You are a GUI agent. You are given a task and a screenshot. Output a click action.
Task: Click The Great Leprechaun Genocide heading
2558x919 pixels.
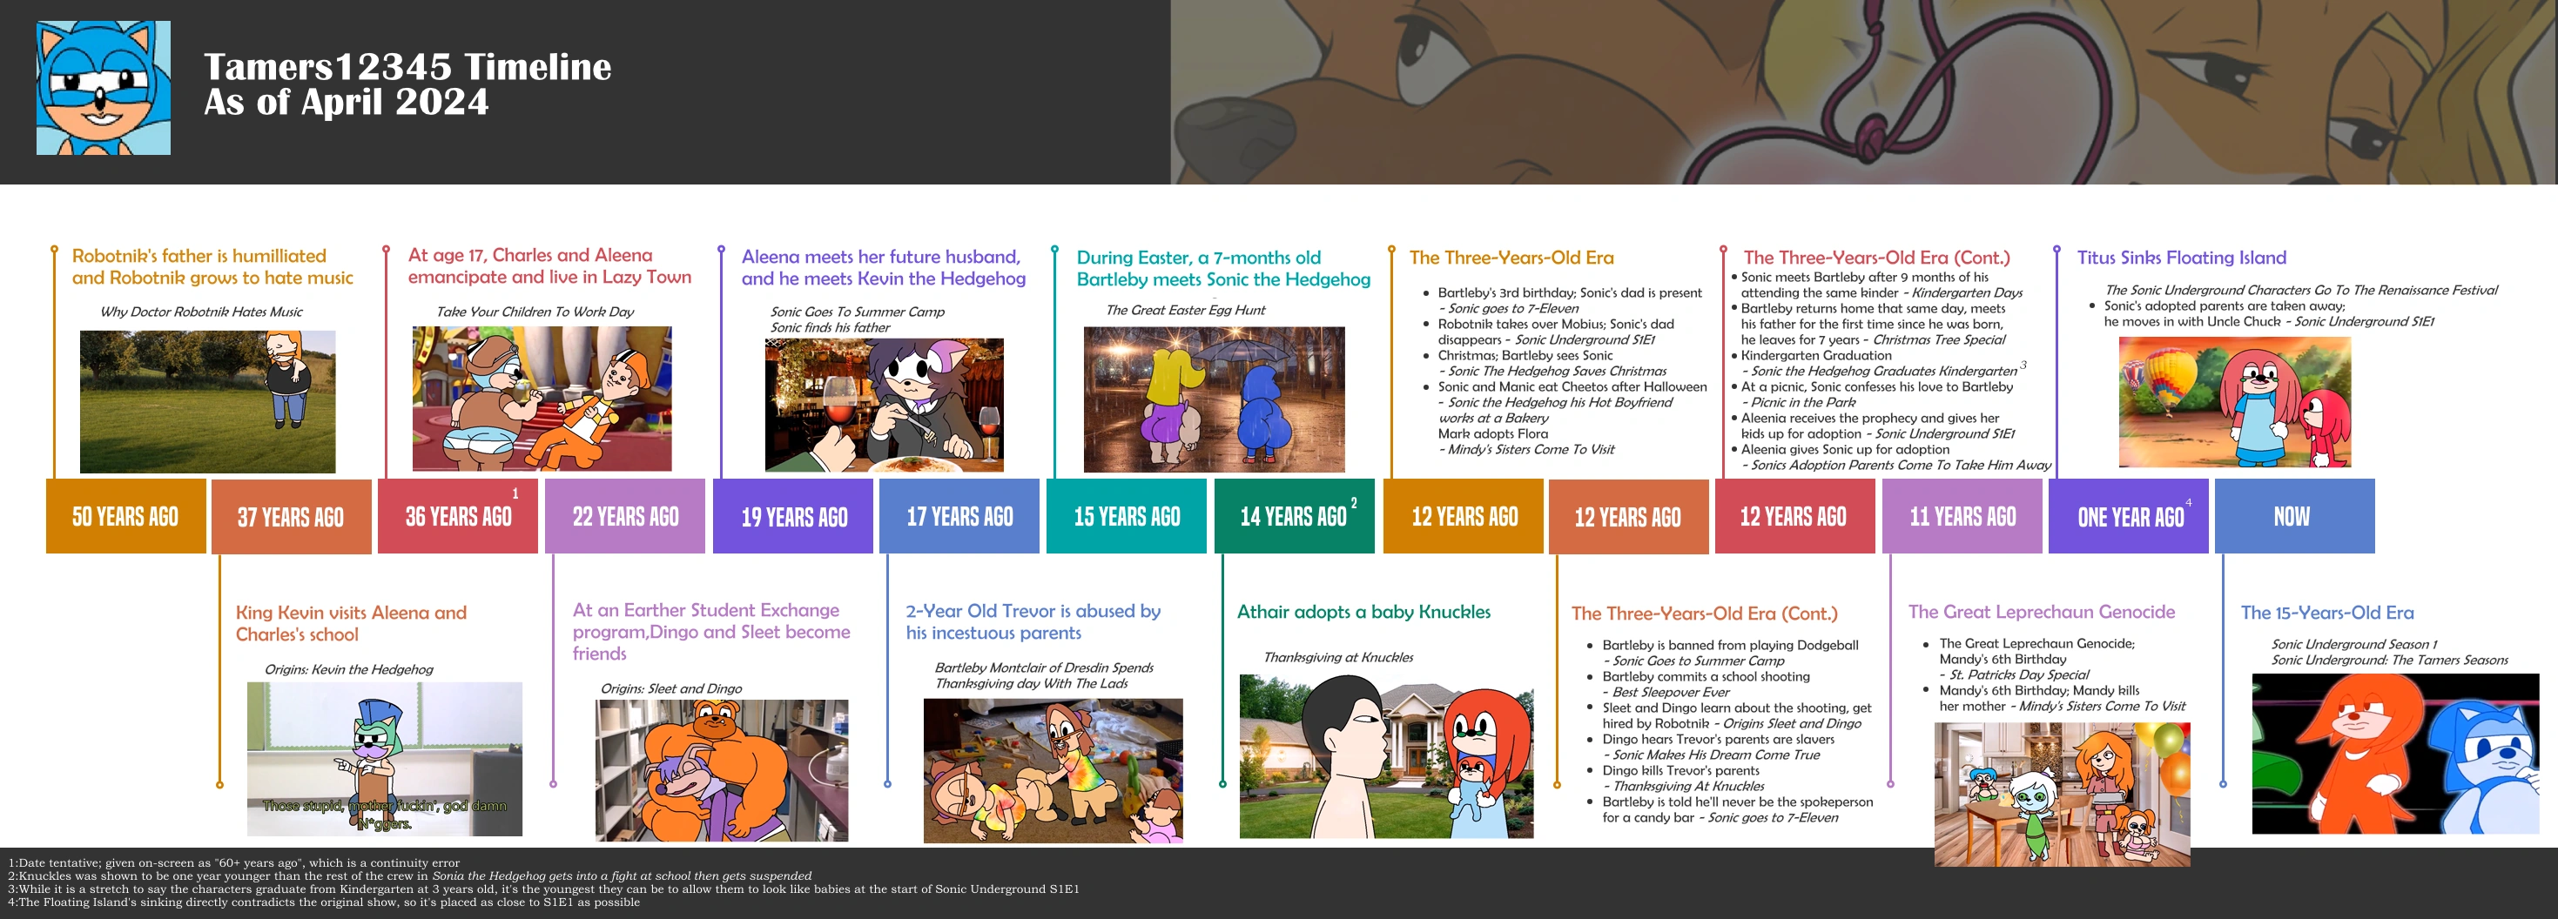point(2041,613)
